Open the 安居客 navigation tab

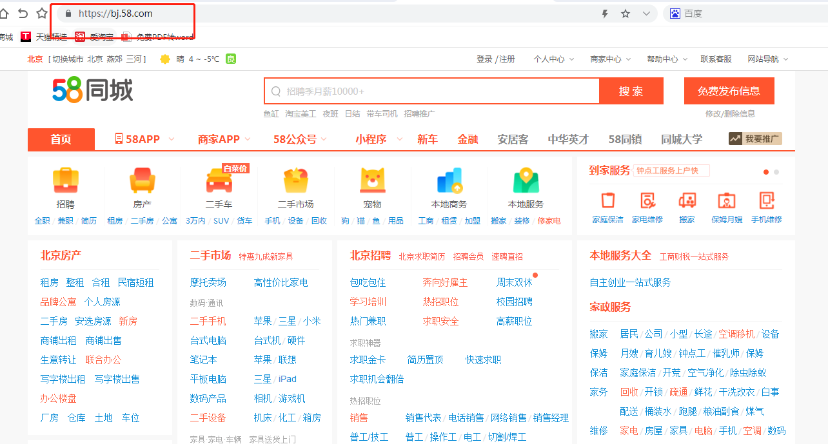[513, 139]
